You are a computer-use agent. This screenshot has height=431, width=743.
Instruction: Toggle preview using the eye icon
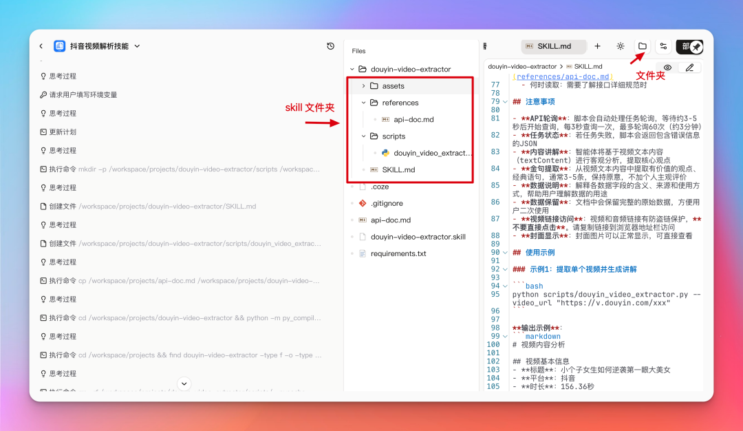pos(666,67)
